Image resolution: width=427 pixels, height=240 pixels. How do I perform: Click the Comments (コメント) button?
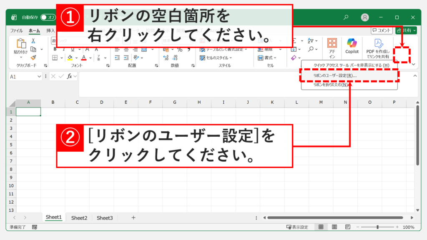click(381, 30)
